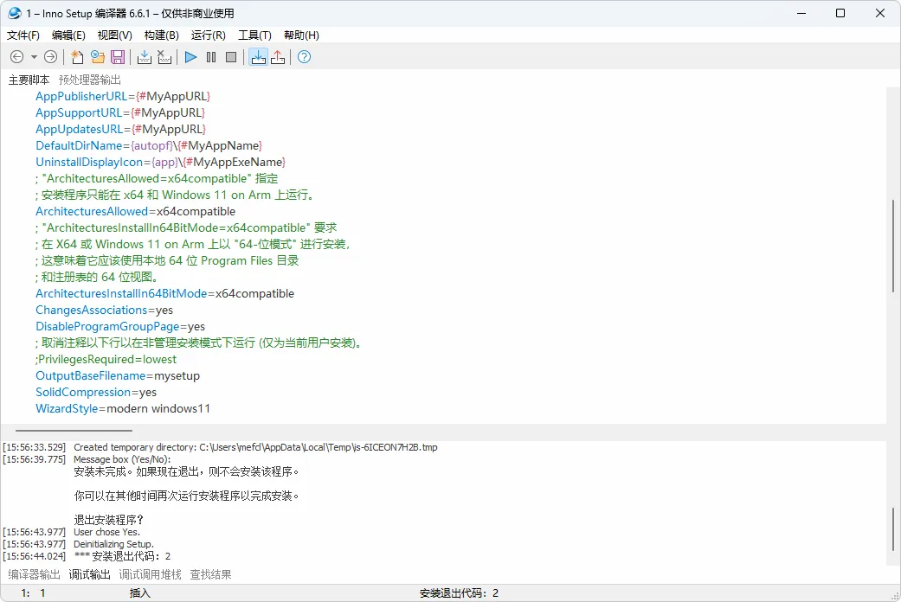The height and width of the screenshot is (602, 901).
Task: Terminate the running setup
Action: [229, 57]
